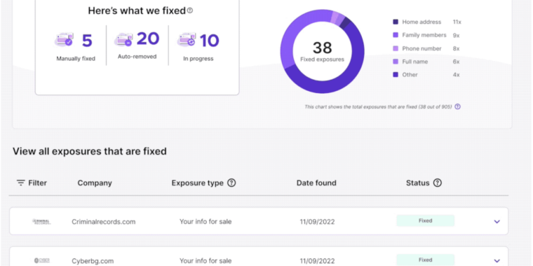Screen dimensions: 533x266
Task: Click the Fixed status badge for Cyberbg.com
Action: click(x=425, y=260)
